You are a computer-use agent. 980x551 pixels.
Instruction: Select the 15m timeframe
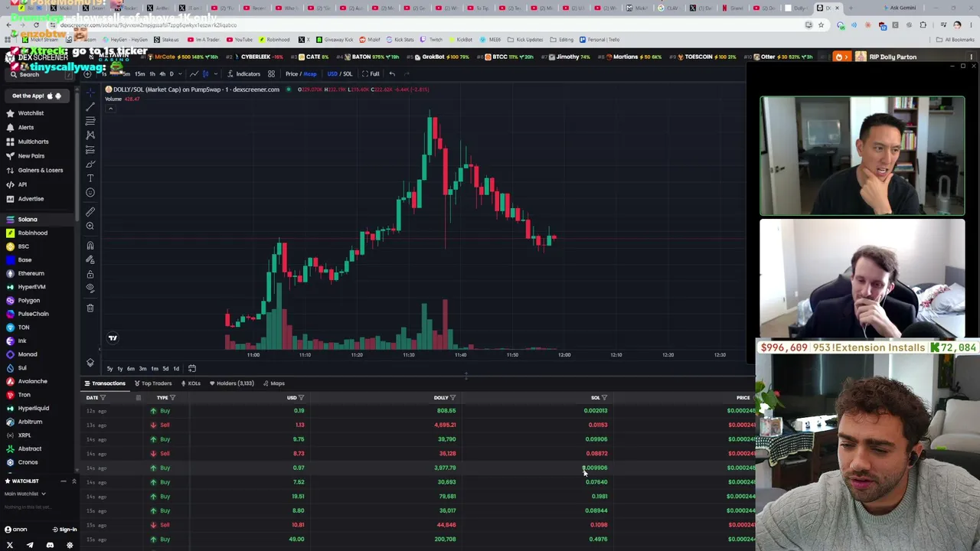(x=139, y=74)
